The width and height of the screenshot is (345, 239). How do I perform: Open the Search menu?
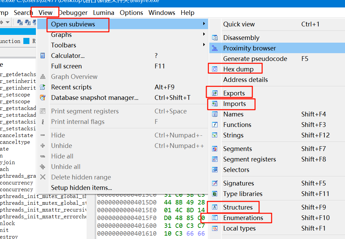[23, 13]
